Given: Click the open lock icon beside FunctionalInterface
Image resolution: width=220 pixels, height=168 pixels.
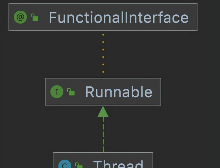Looking at the screenshot, I should click(x=35, y=18).
